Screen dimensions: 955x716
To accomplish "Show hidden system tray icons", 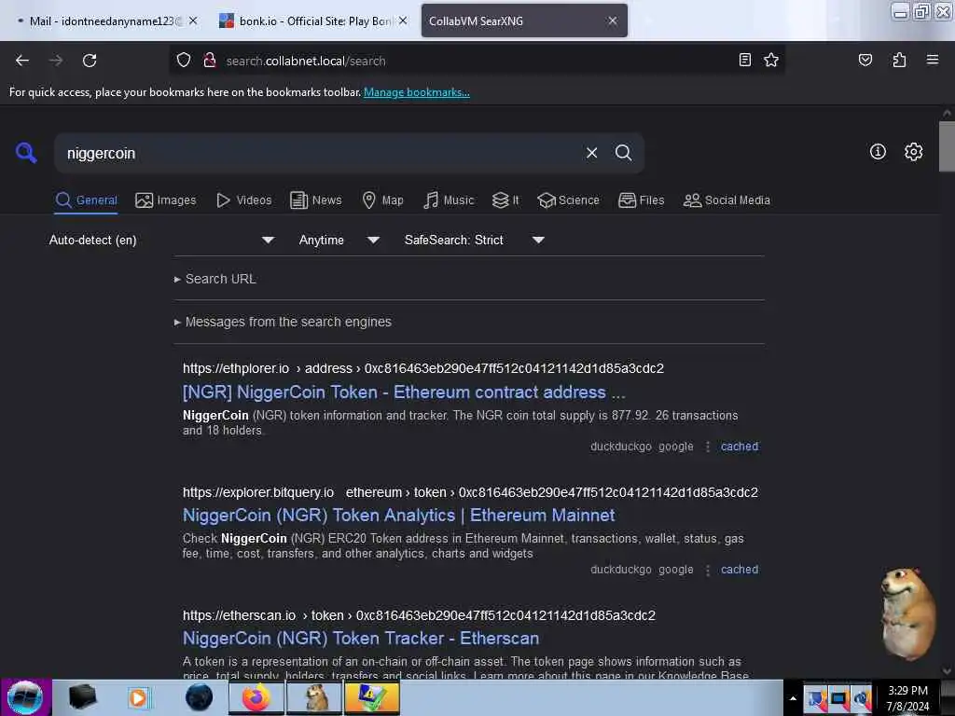I will (793, 698).
